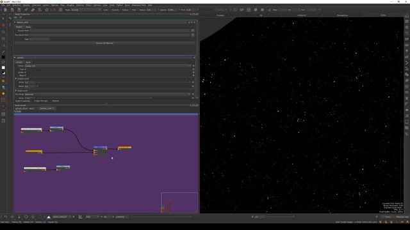This screenshot has width=410, height=230.
Task: Click the background white color swatch
Action: pyautogui.click(x=3, y=68)
